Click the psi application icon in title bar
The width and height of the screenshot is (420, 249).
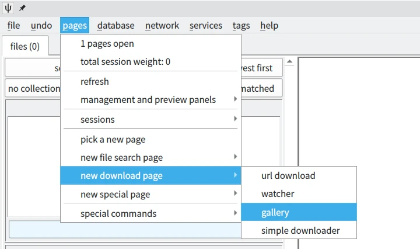tap(8, 8)
